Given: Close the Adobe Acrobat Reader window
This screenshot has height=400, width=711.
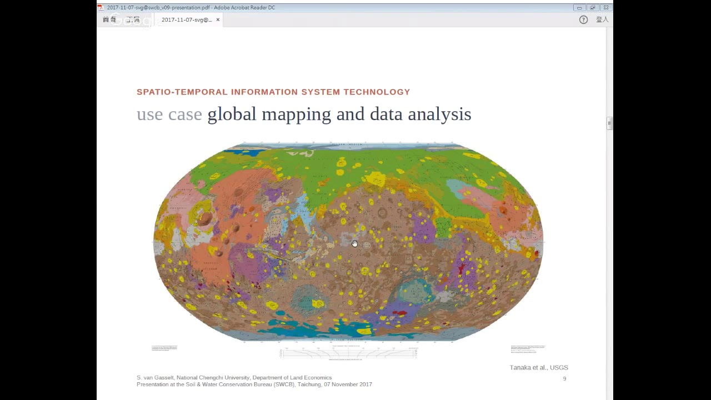Looking at the screenshot, I should click(x=606, y=7).
